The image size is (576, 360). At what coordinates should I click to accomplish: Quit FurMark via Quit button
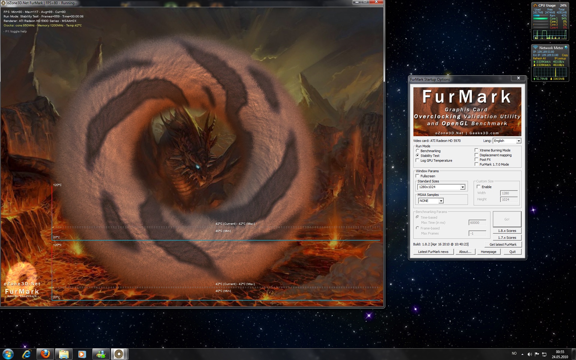point(512,252)
